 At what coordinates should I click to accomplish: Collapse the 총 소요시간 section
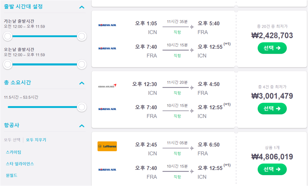tap(82, 83)
